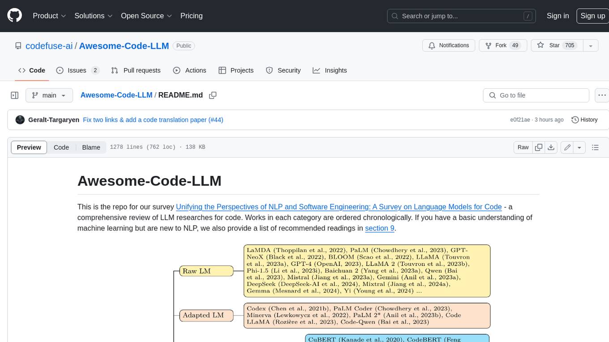
Task: Open the pull request #44 link
Action: click(x=216, y=120)
